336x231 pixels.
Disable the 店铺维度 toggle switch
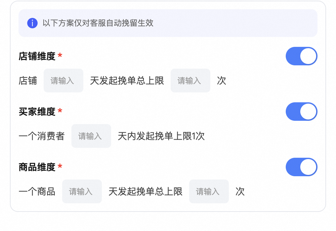pyautogui.click(x=301, y=56)
